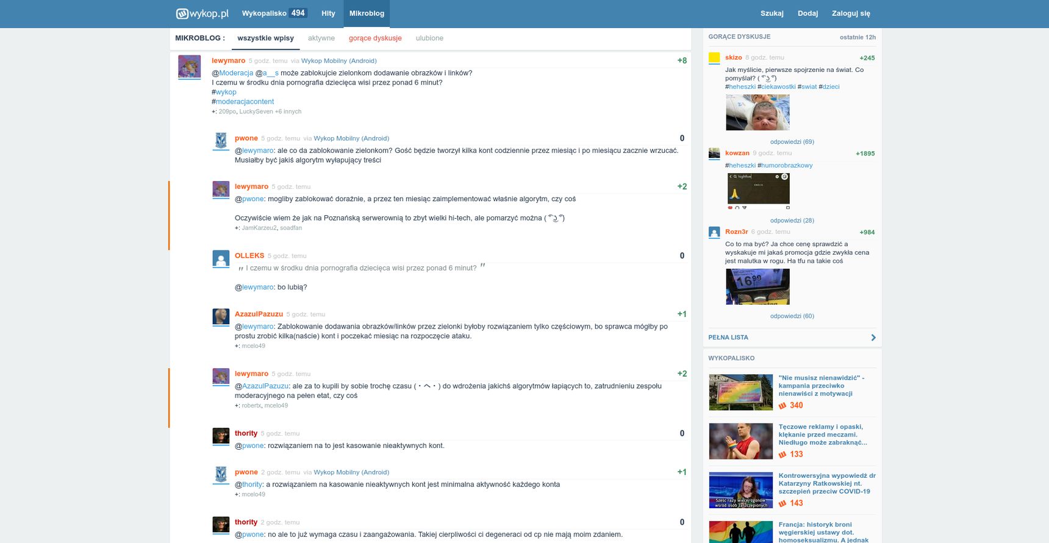Open the PEŁNA LISTA link
Image resolution: width=1049 pixels, height=543 pixels.
pyautogui.click(x=728, y=338)
